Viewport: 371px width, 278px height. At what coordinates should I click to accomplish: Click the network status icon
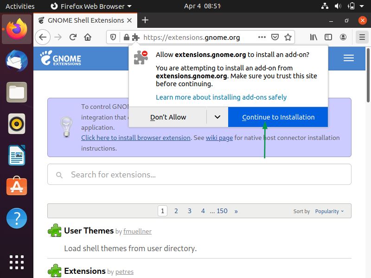(325, 6)
